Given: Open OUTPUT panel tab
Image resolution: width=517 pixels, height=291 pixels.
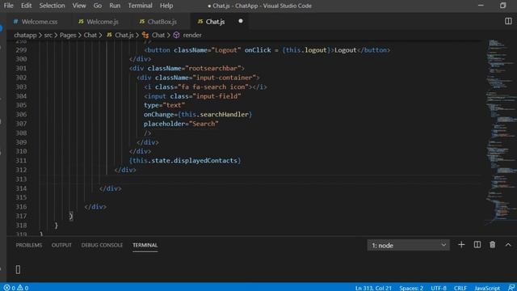Looking at the screenshot, I should (x=61, y=245).
